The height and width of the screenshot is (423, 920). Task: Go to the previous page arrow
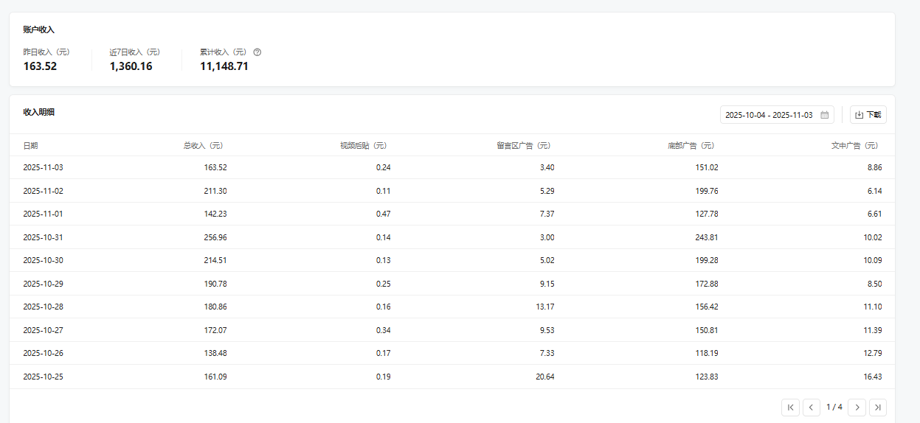click(x=812, y=407)
